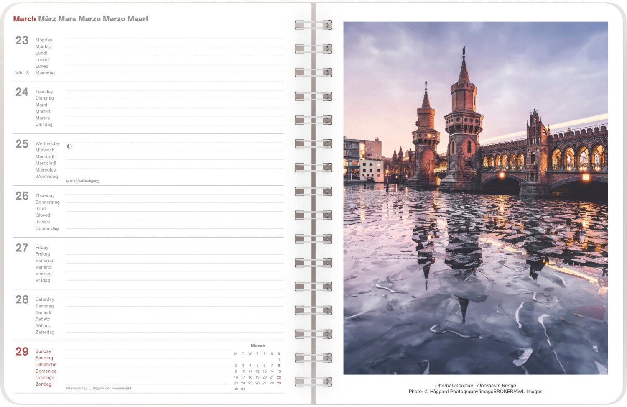
Task: Click the first writing line for Monday
Action: point(175,38)
